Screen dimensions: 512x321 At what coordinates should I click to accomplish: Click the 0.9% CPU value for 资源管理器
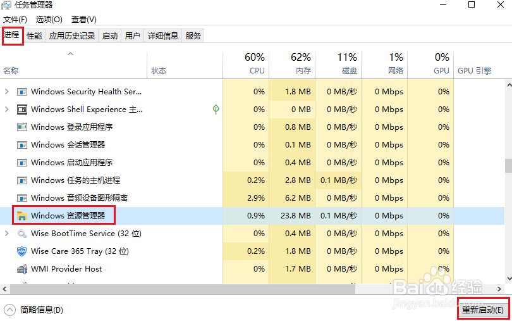click(x=256, y=216)
